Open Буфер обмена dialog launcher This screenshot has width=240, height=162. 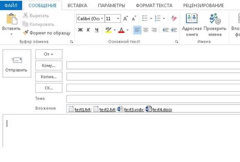[71, 42]
